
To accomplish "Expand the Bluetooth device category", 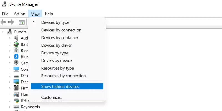I will pos(10,57).
